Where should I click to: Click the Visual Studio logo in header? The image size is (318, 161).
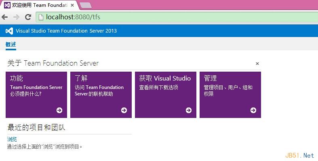(x=9, y=31)
